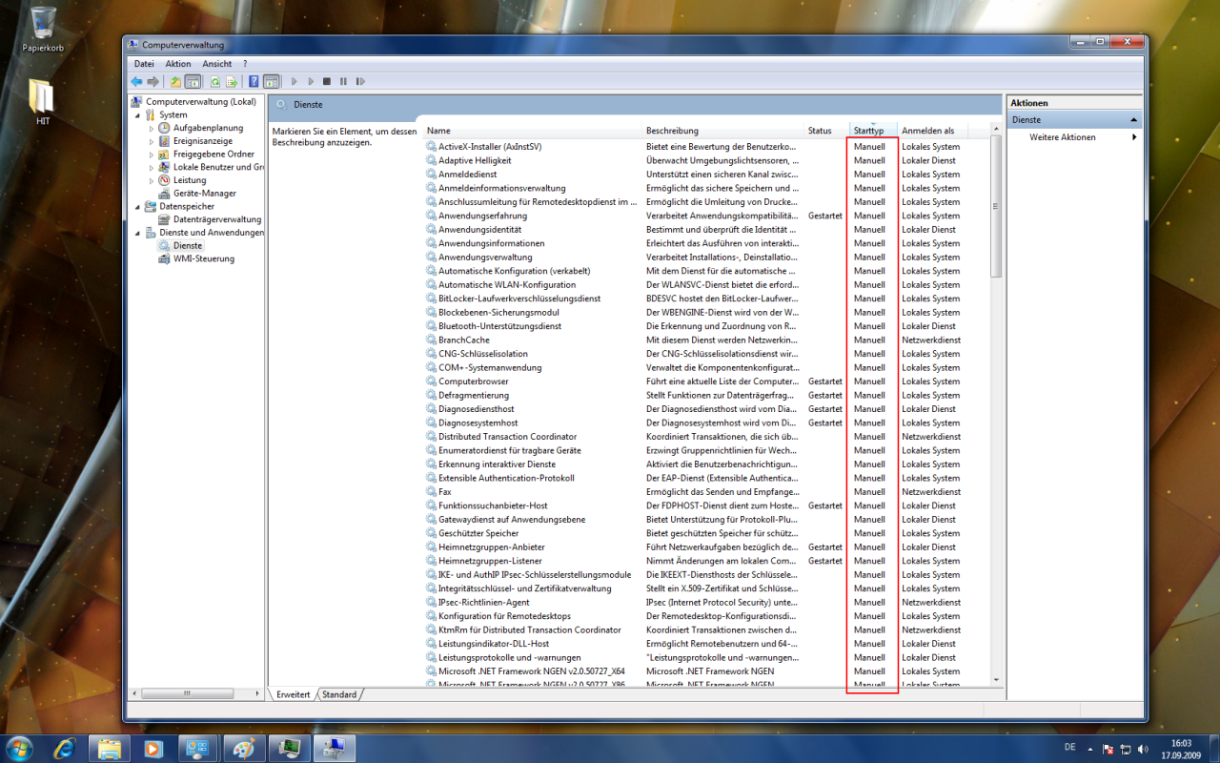1220x763 pixels.
Task: Collapse the System tree node
Action: [136, 114]
